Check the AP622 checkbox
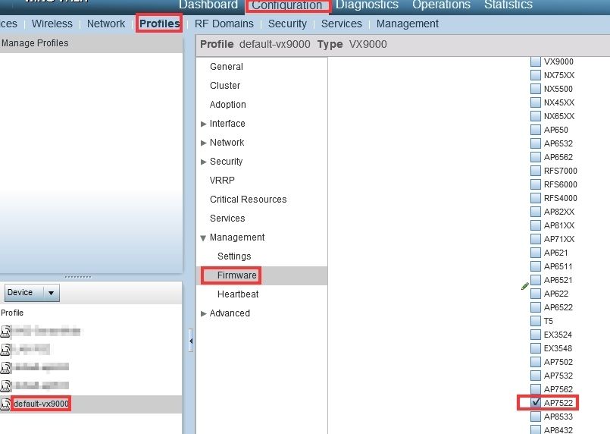Image resolution: width=610 pixels, height=434 pixels. tap(536, 294)
